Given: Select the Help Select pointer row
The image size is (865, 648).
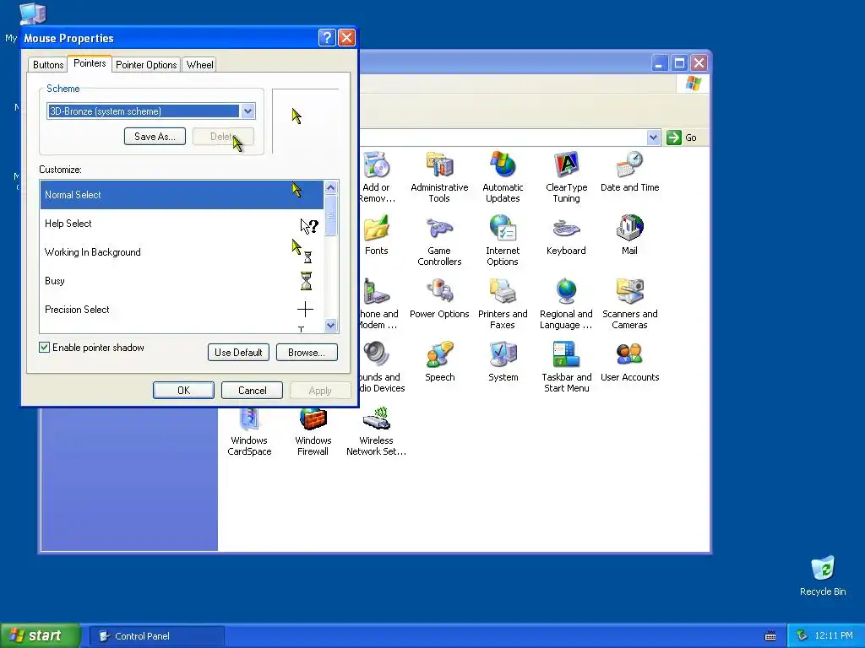Looking at the screenshot, I should click(x=182, y=224).
